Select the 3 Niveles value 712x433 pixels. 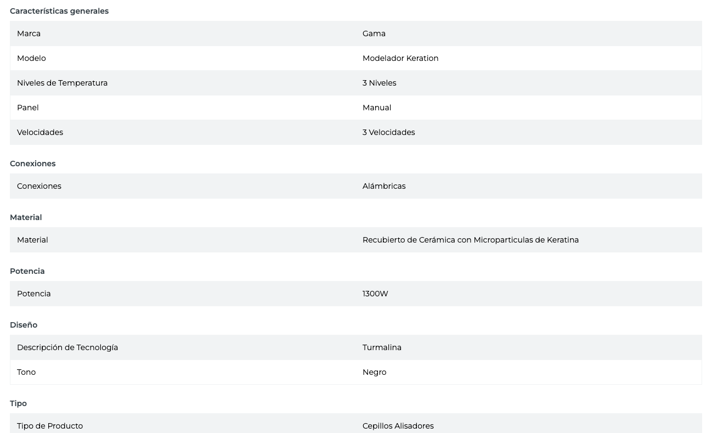(x=379, y=83)
